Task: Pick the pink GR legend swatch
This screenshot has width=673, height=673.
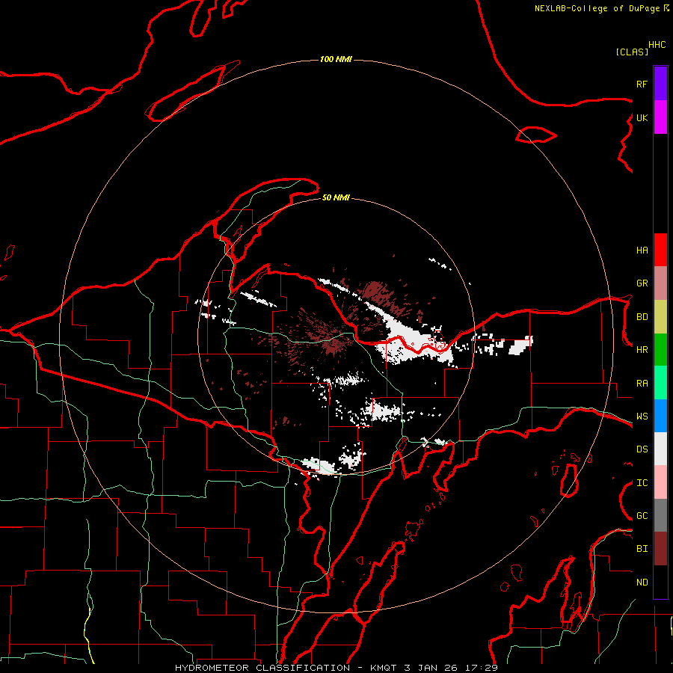Action: point(660,283)
